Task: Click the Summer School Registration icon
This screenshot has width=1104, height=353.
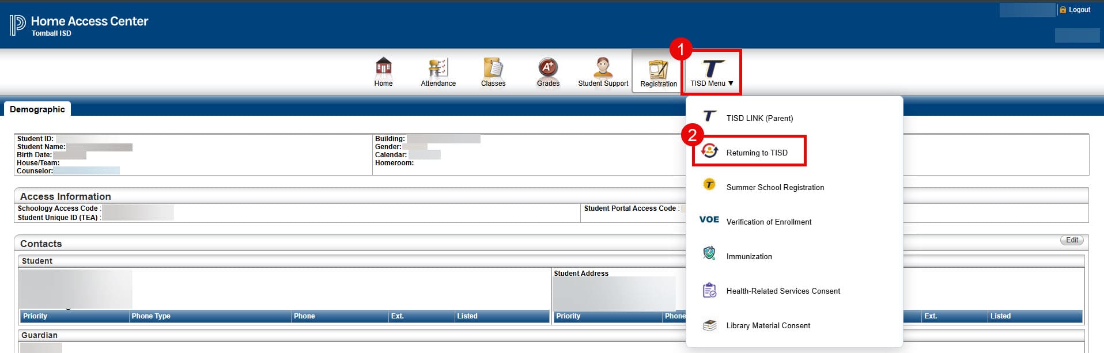Action: (x=710, y=185)
